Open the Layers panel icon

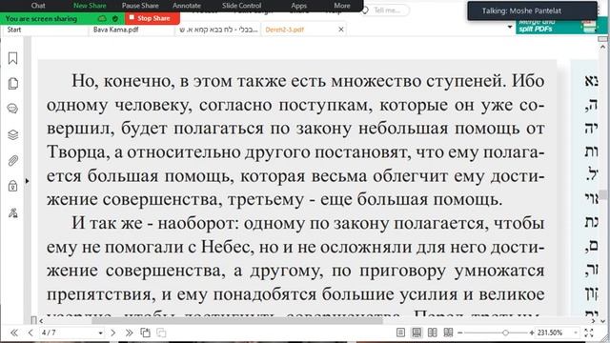click(x=12, y=134)
